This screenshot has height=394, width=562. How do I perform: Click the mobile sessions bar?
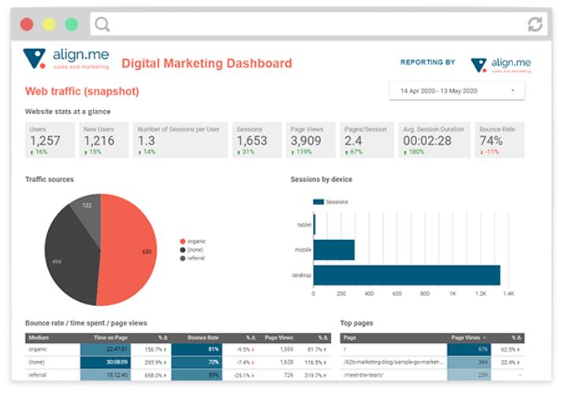334,249
